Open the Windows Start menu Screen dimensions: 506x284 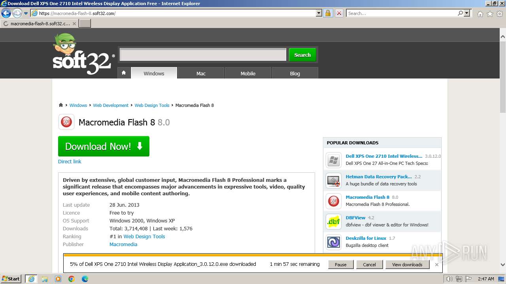point(11,279)
